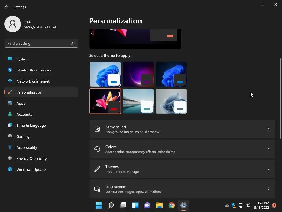282x212 pixels.
Task: Click the Lock screen monitor icon
Action: 97,189
